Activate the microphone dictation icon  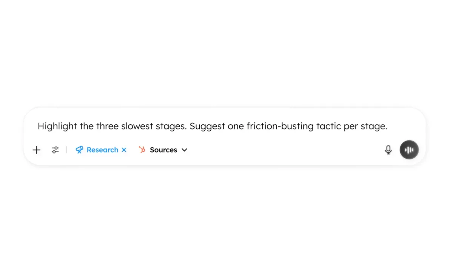pyautogui.click(x=388, y=150)
